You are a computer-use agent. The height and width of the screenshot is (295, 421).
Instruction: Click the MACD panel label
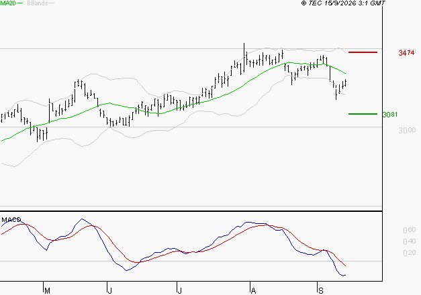(x=11, y=220)
